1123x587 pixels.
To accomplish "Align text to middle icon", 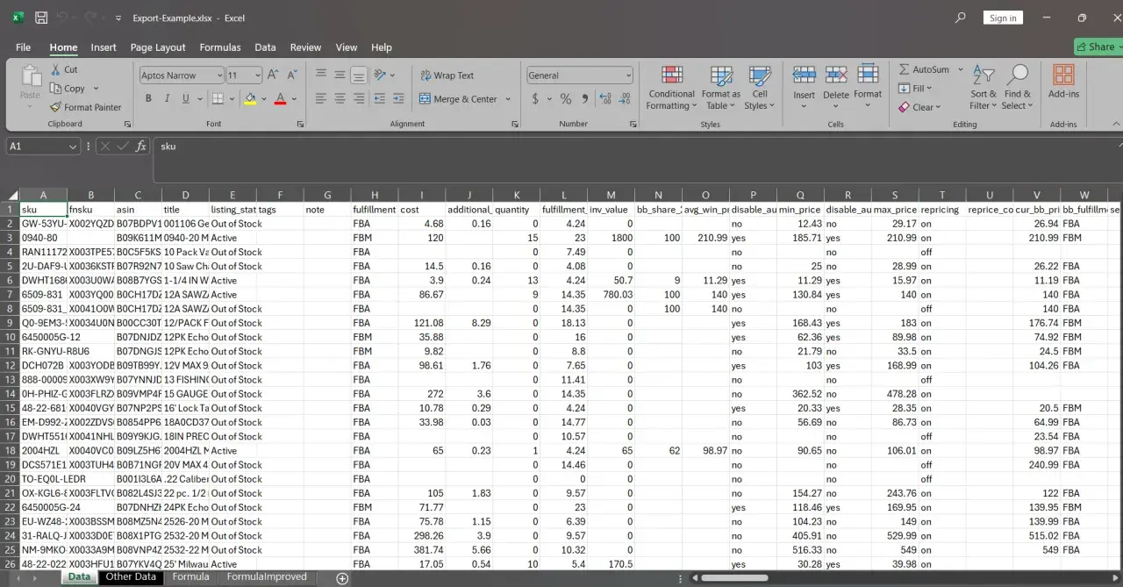I will pos(340,75).
